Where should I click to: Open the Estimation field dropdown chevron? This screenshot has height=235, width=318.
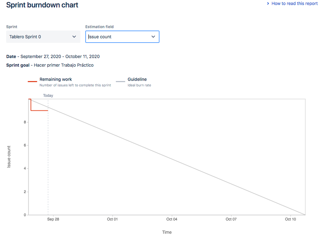coord(153,37)
